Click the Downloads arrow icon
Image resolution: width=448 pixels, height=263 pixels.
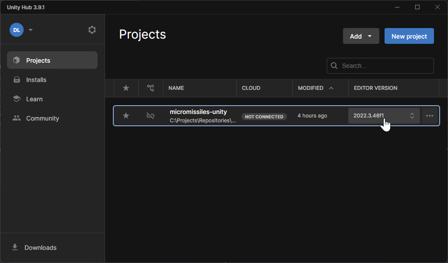pos(15,247)
